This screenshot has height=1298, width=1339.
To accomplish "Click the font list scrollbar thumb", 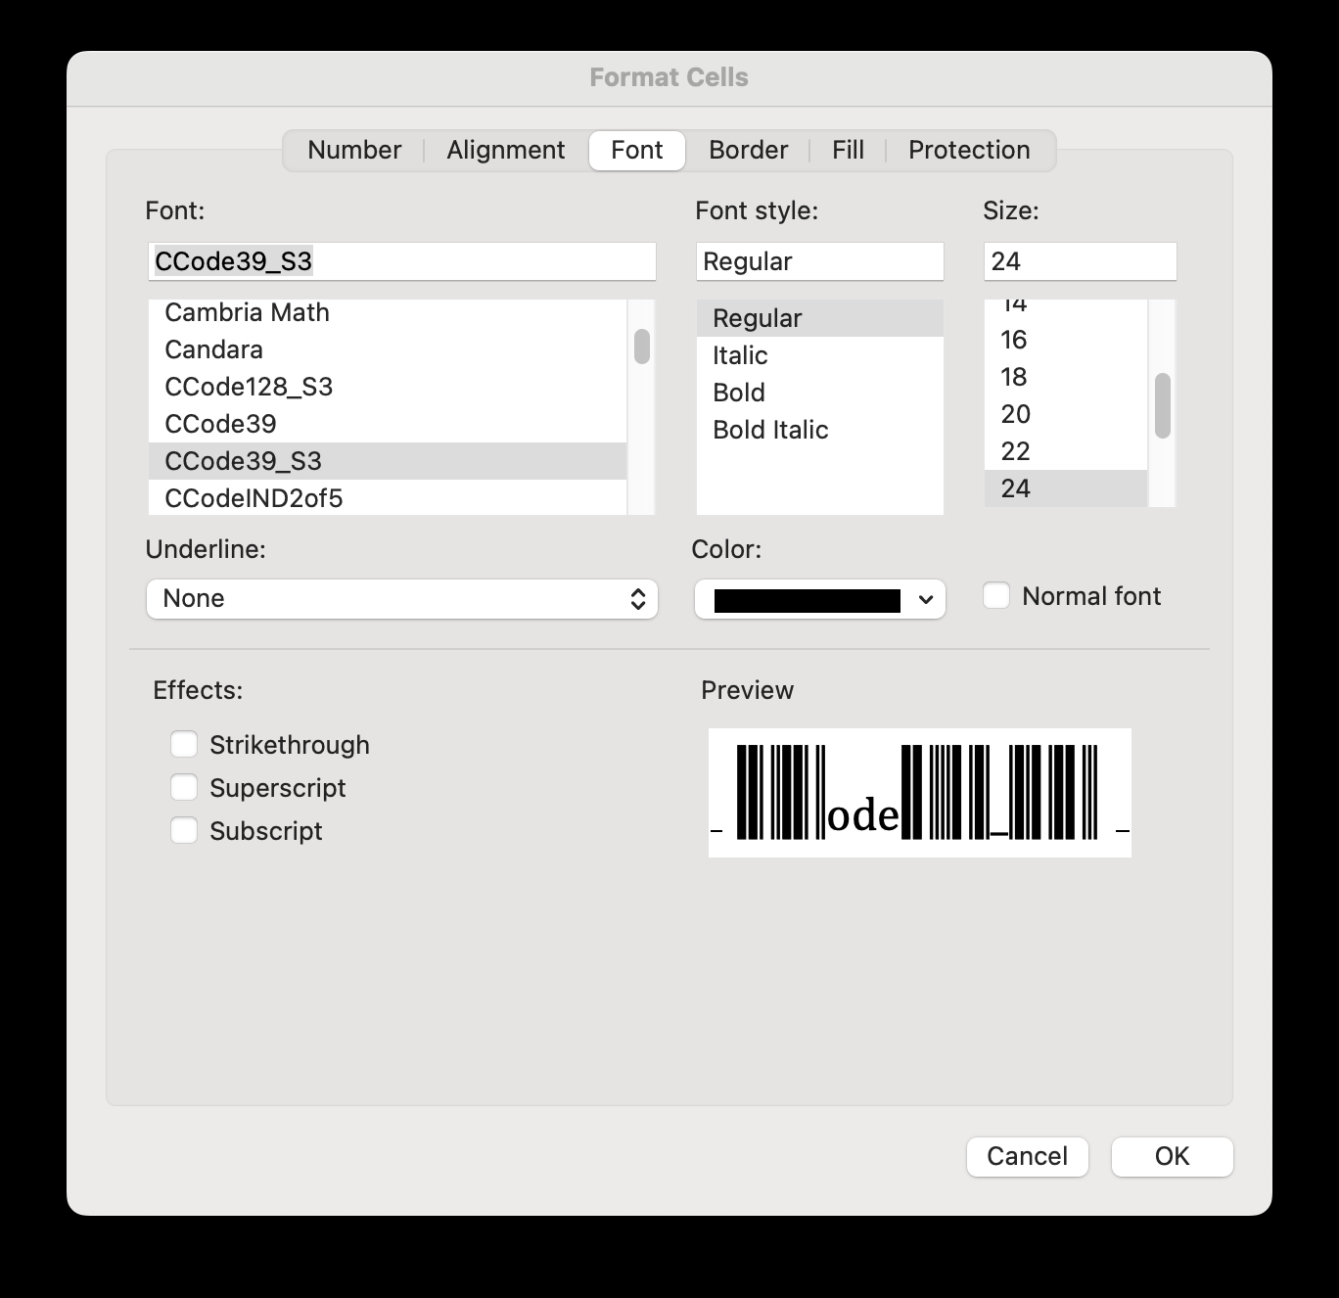I will click(x=642, y=347).
